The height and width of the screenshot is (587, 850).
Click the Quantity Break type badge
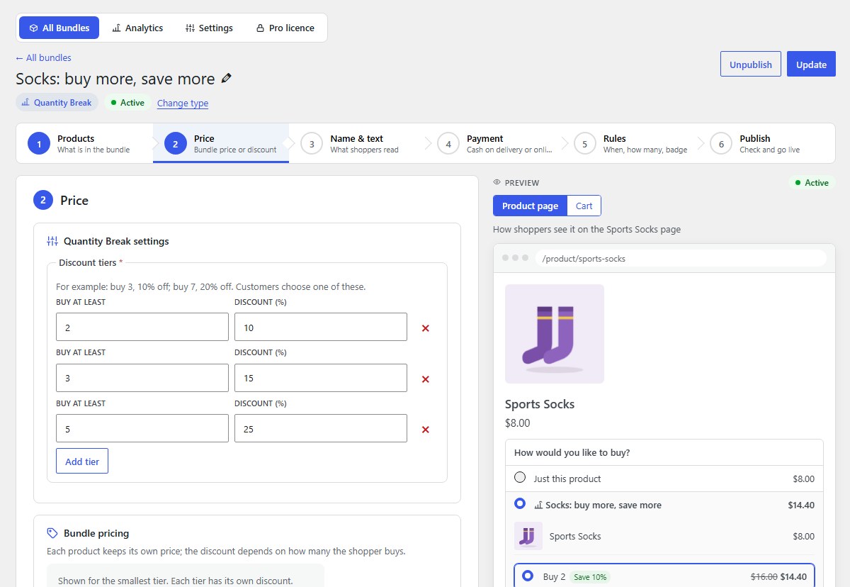click(x=57, y=103)
